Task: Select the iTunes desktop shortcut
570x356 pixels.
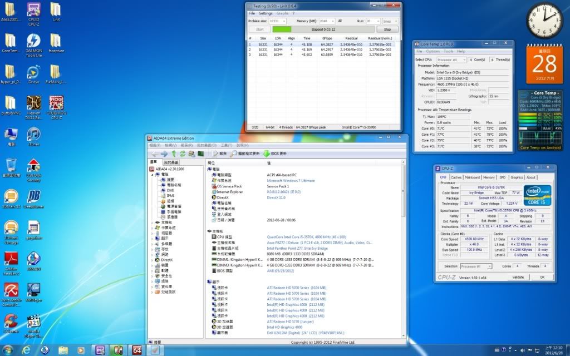Action: coord(33,137)
